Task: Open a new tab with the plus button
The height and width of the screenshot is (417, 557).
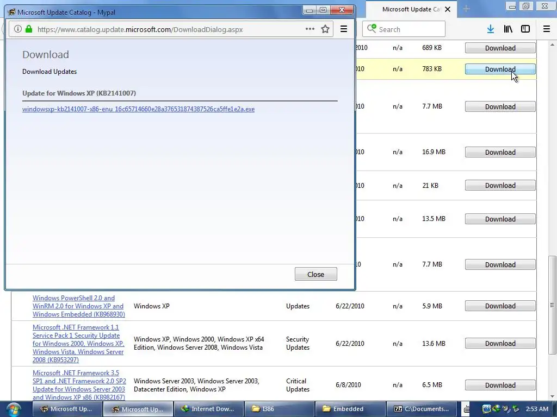Action: click(x=466, y=9)
